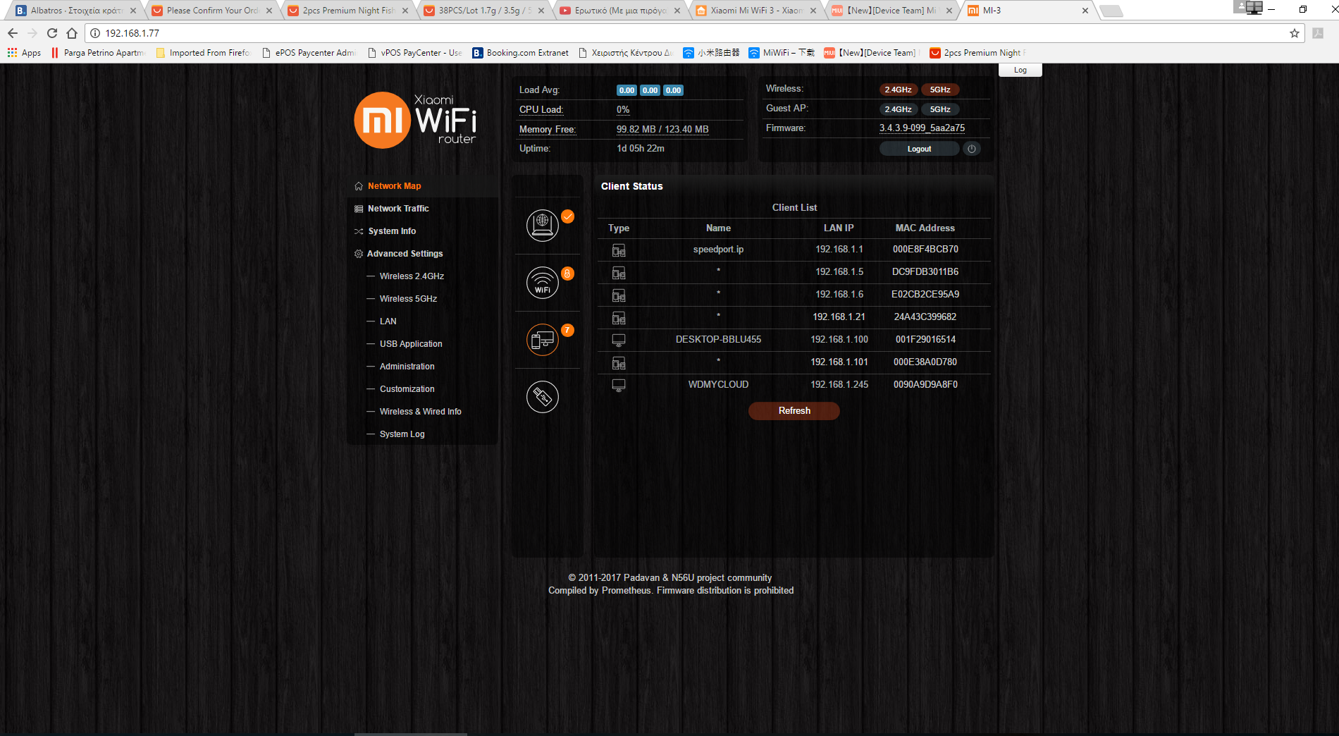
Task: Open Network Traffic menu item
Action: point(397,209)
